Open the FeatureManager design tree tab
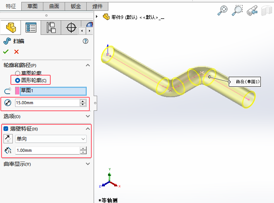The width and height of the screenshot is (274, 203). tap(11, 28)
